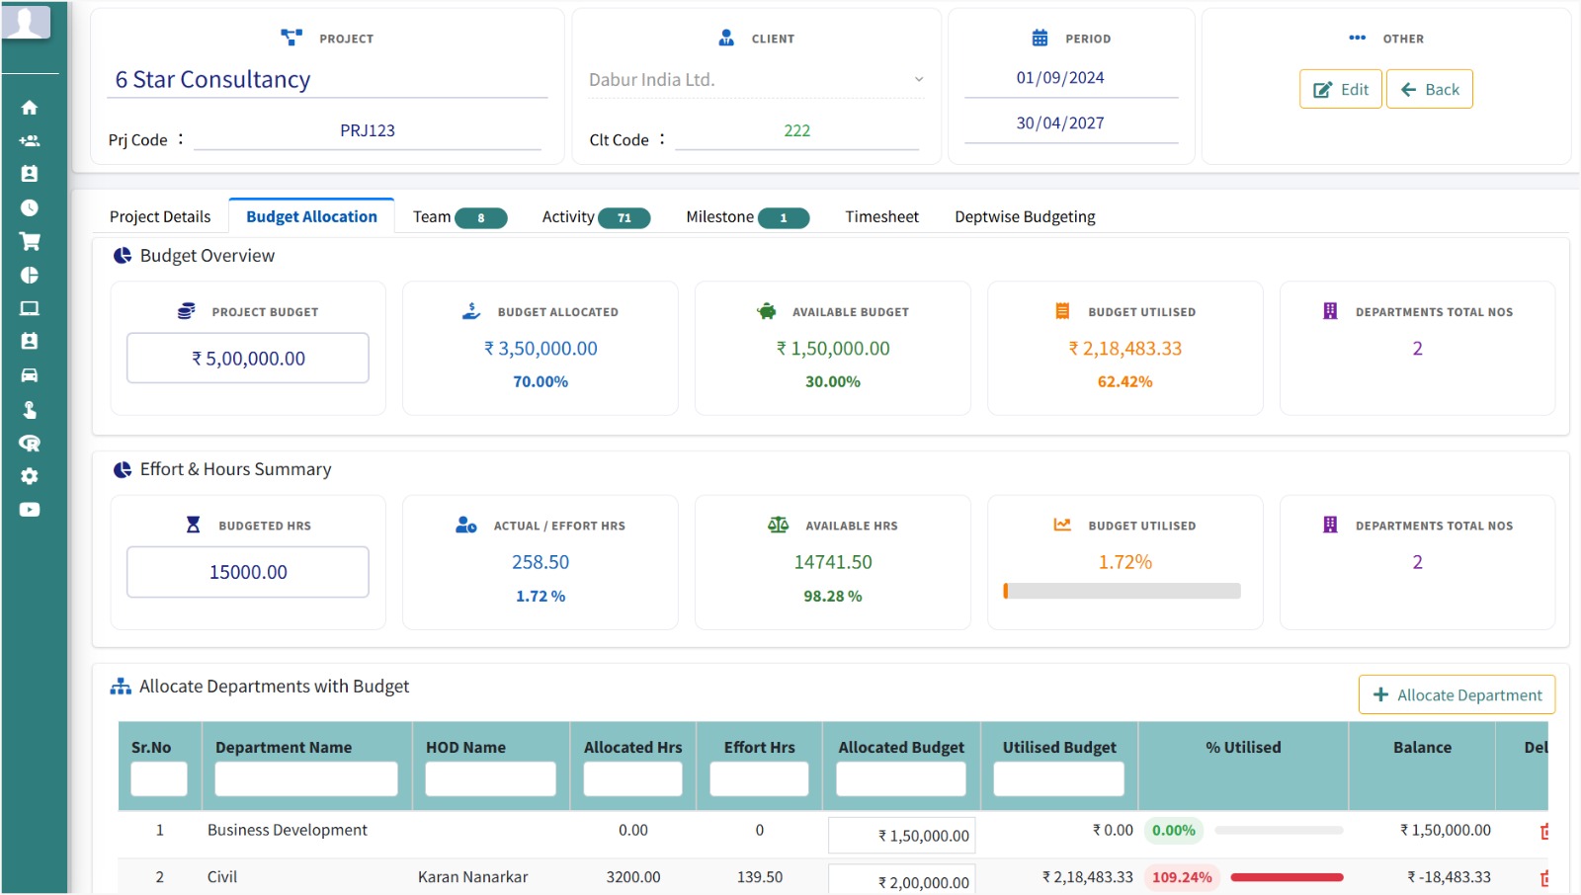The image size is (1581, 895).
Task: Open the joystick-shaped sidebar icon
Action: [30, 409]
